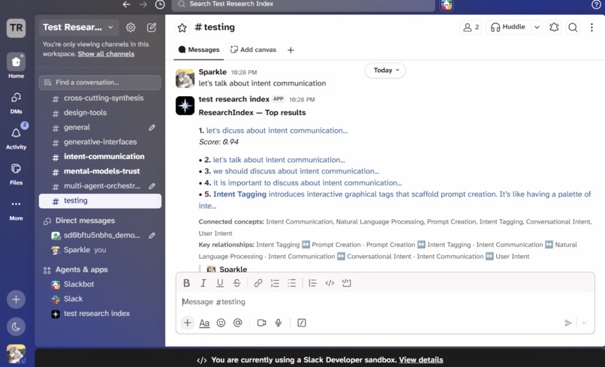Add a new tab with plus

290,50
